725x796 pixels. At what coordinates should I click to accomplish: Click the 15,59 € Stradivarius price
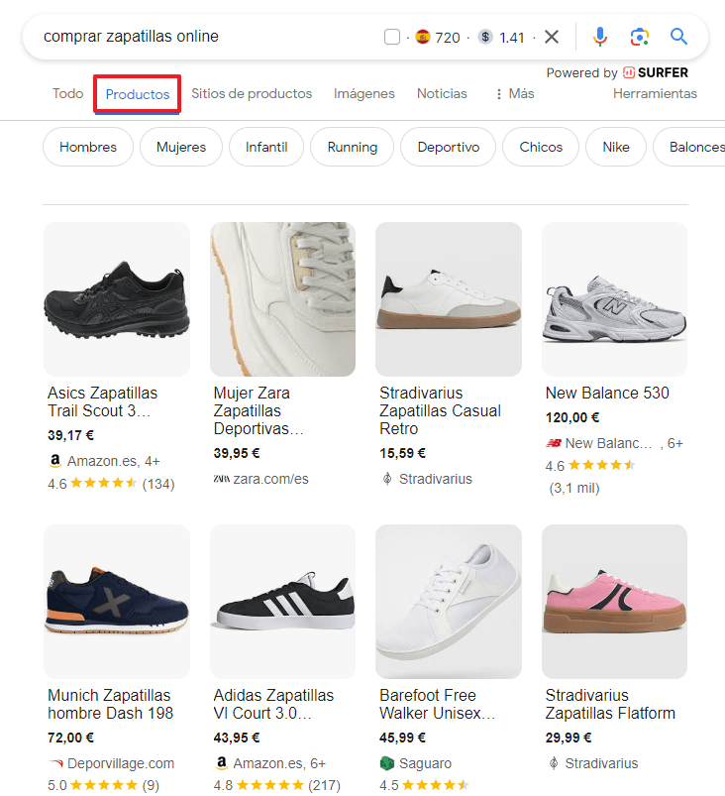point(402,453)
